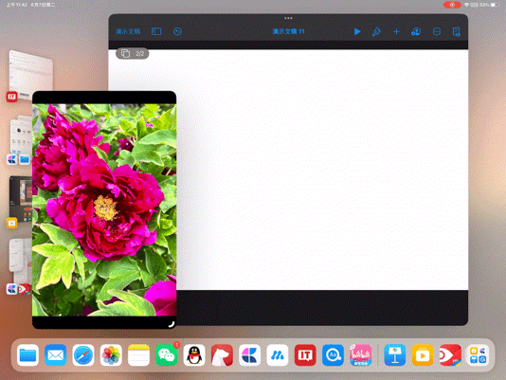Open the IT之家 stack in Stage Manager
506x380 pixels.
(x=30, y=76)
